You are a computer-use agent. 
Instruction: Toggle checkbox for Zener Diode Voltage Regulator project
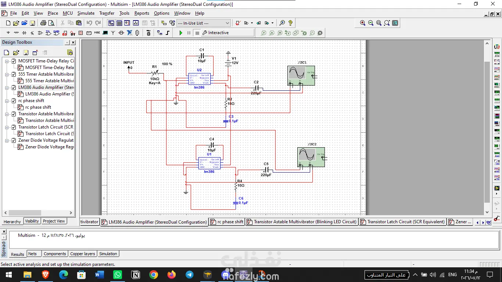14,140
